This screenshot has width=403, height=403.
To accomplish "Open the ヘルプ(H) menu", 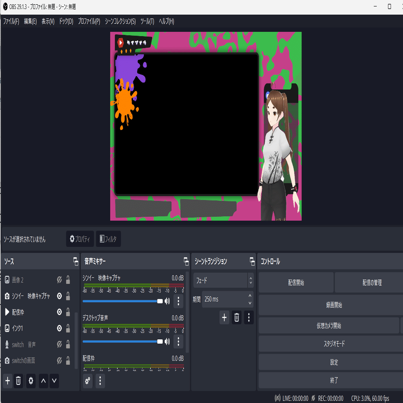I will pyautogui.click(x=166, y=22).
